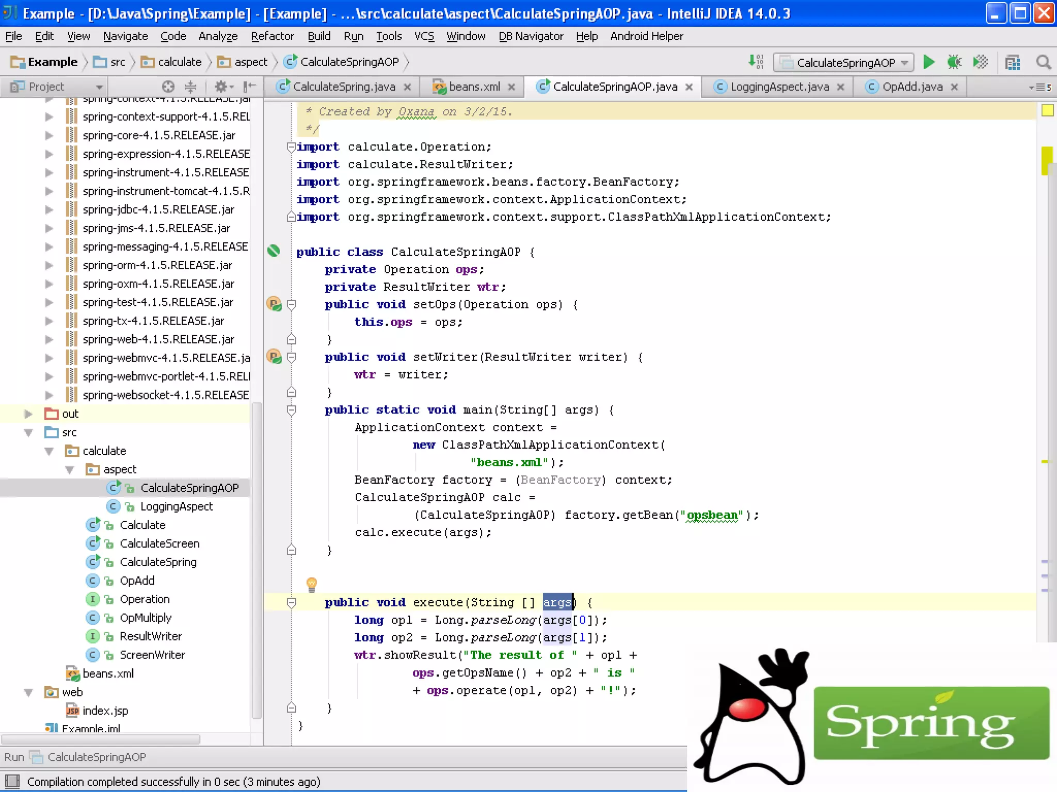Open Project Structure icon in toolbar

(x=1013, y=63)
